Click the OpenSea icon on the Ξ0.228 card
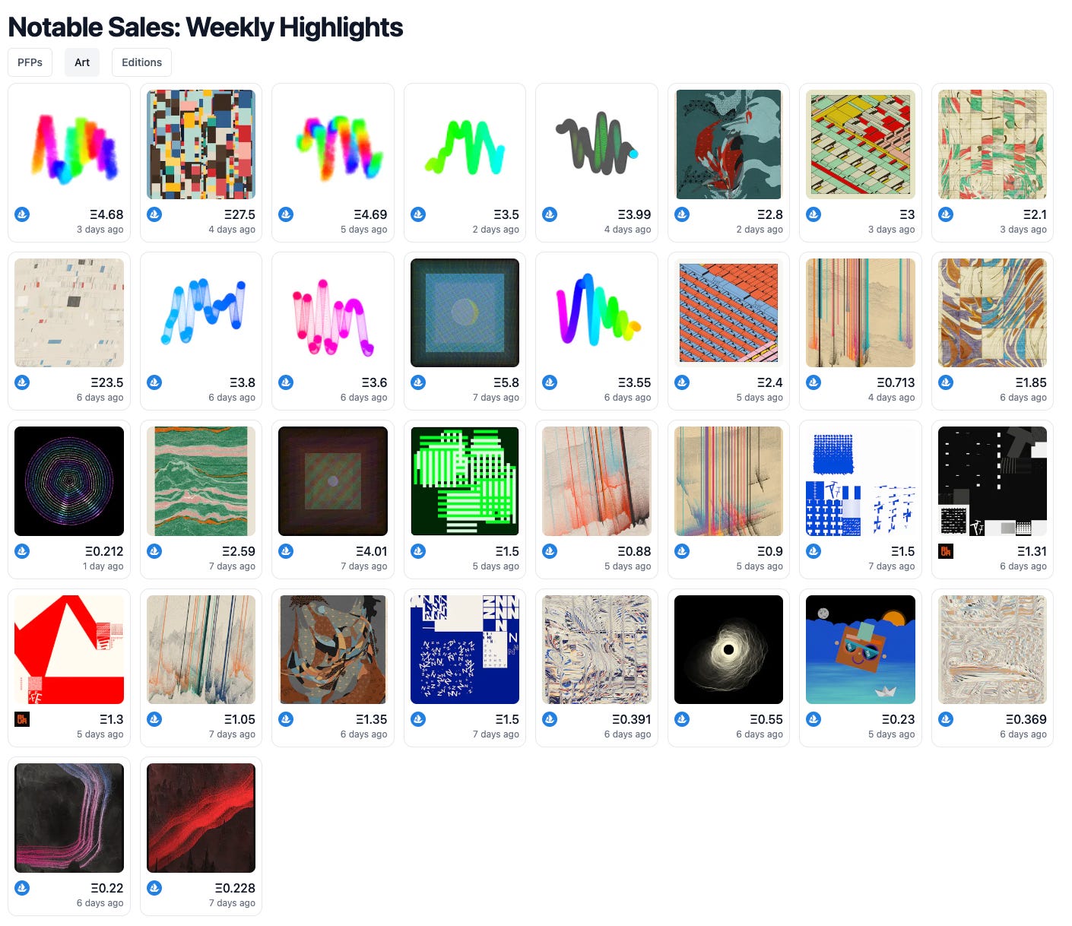 point(154,887)
